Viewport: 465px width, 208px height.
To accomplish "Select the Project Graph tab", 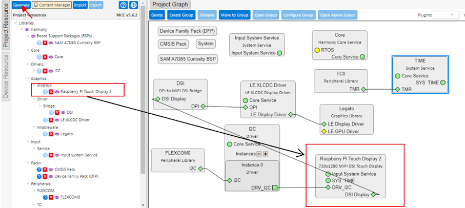I will (x=171, y=5).
